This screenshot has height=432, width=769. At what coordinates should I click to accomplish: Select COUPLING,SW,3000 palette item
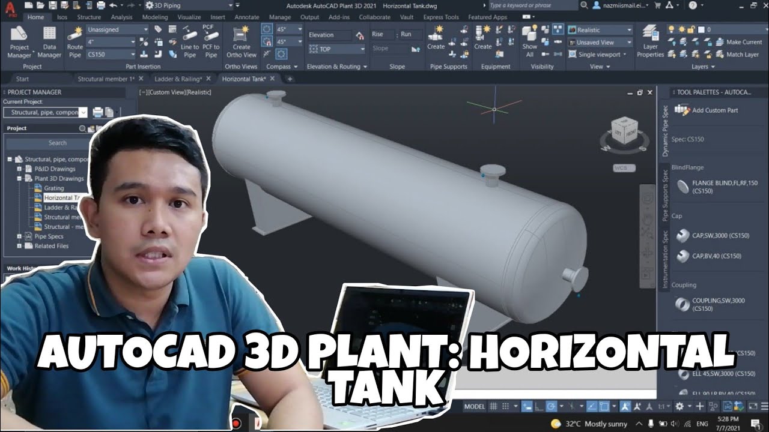click(711, 305)
